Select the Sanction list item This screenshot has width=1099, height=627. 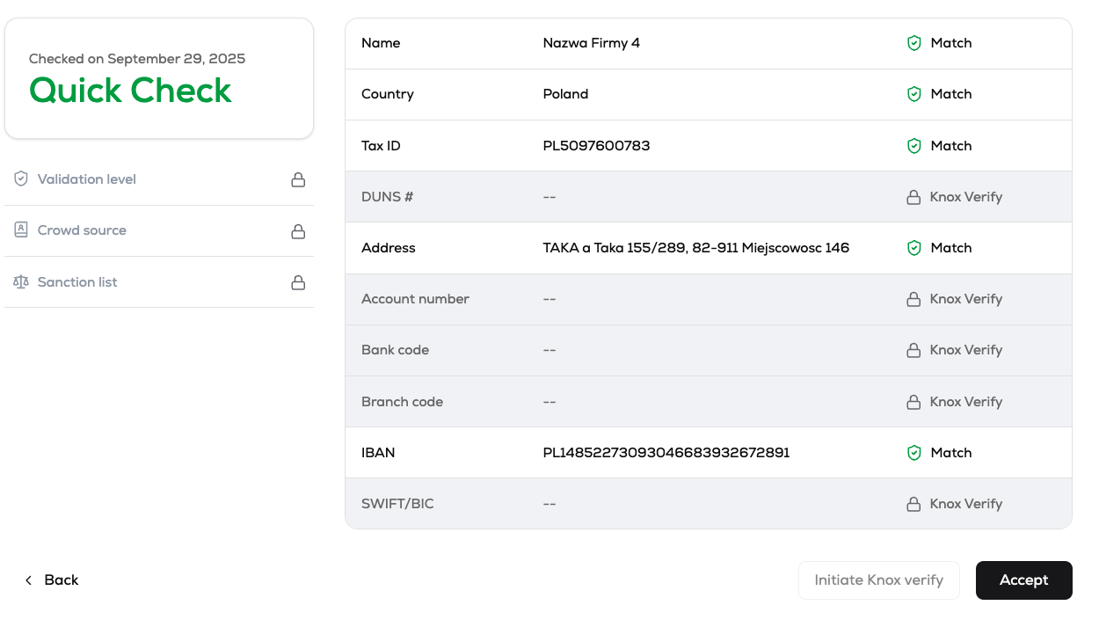coord(77,282)
